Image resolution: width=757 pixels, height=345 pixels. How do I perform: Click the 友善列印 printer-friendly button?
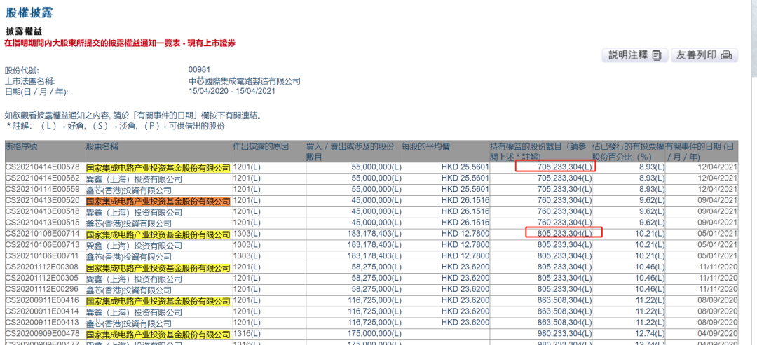coord(704,55)
